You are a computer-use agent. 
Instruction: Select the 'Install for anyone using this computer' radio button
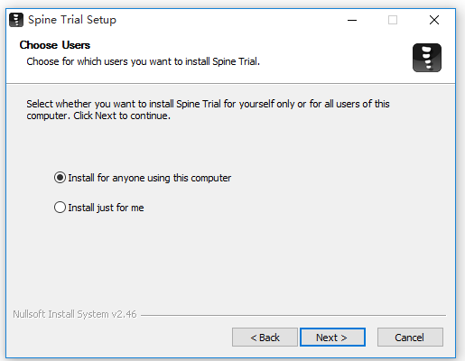60,178
